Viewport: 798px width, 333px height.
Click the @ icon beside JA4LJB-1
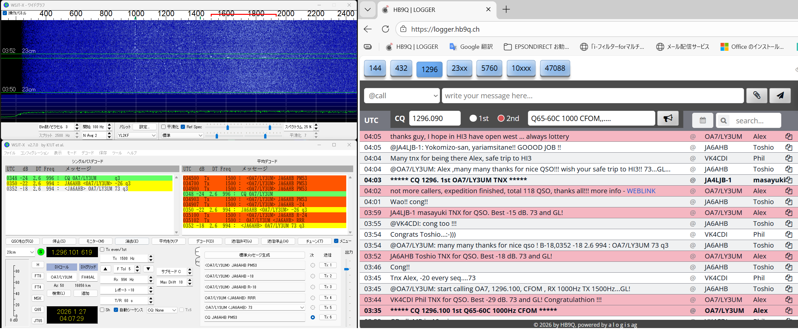click(693, 180)
